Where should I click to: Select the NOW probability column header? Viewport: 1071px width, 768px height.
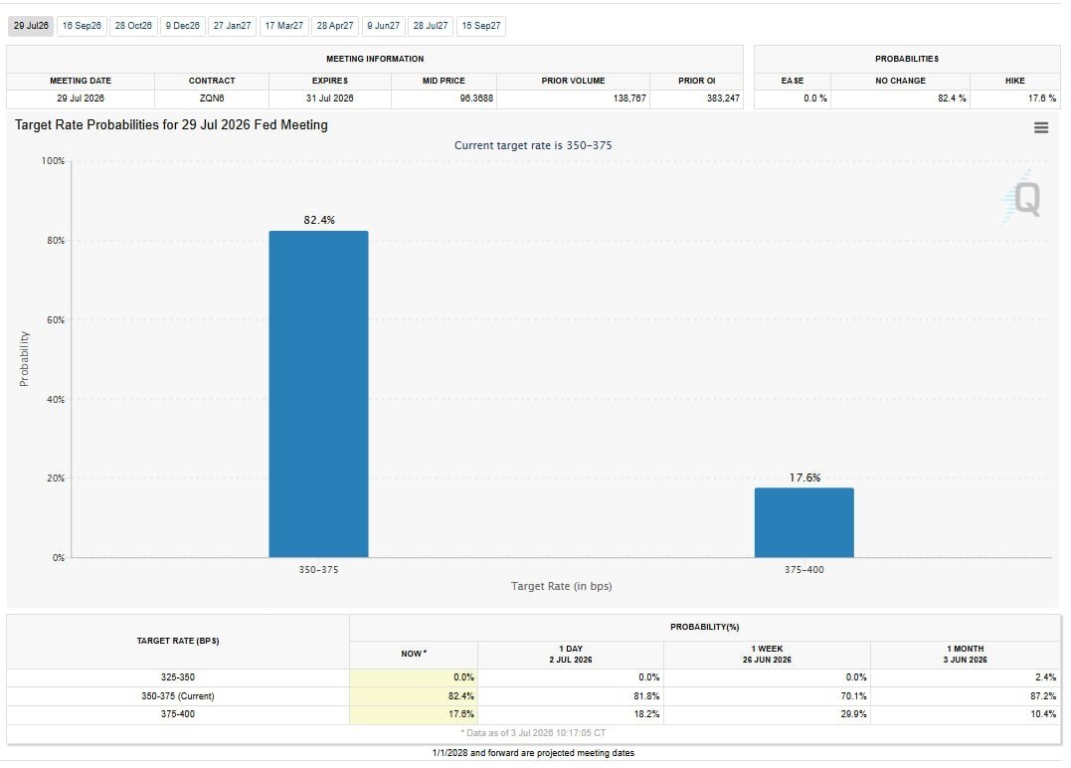point(414,654)
